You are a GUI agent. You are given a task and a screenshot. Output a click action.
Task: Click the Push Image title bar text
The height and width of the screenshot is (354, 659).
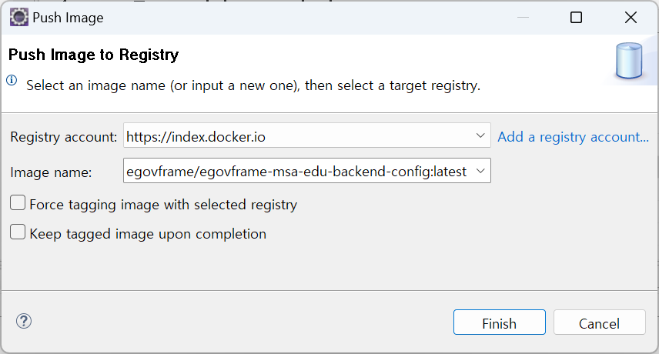pyautogui.click(x=68, y=18)
